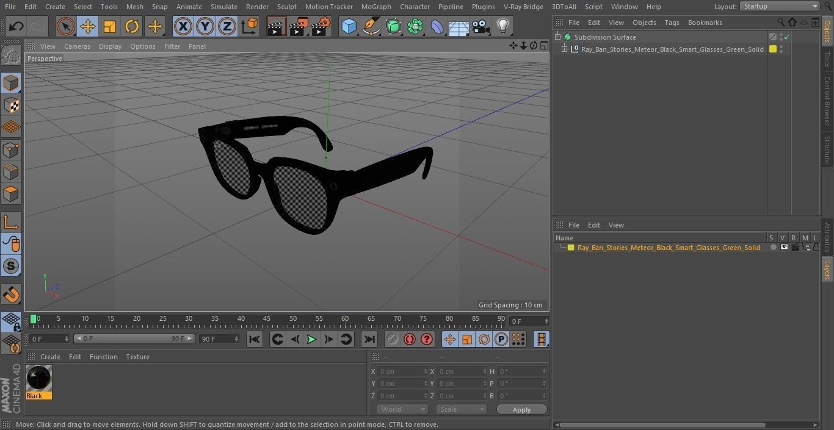The image size is (834, 430).
Task: Open the Spline Pen tool
Action: [371, 27]
